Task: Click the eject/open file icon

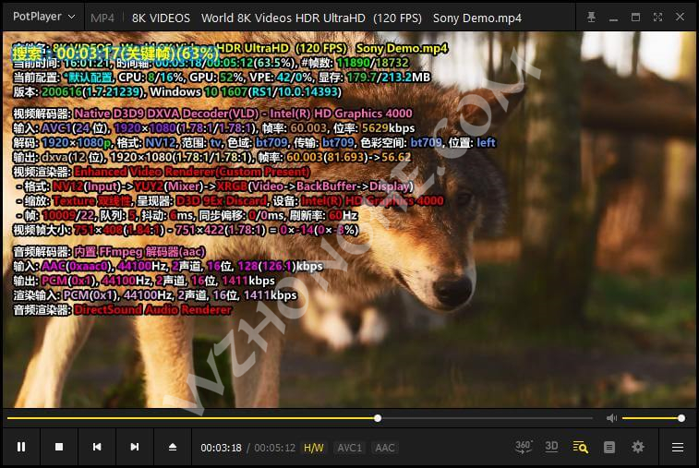Action: [173, 447]
